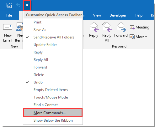Click the Reply envelope icon in ribbon
The image size is (155, 127).
tap(94, 27)
